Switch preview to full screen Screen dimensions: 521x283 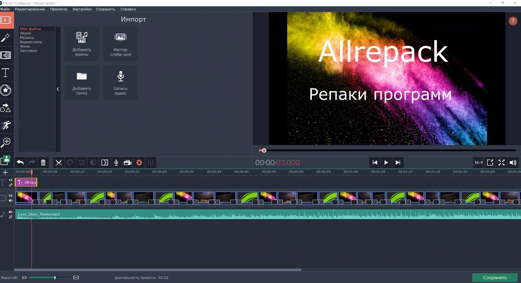coord(501,163)
